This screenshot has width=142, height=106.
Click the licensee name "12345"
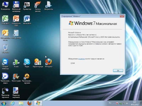click(x=72, y=63)
